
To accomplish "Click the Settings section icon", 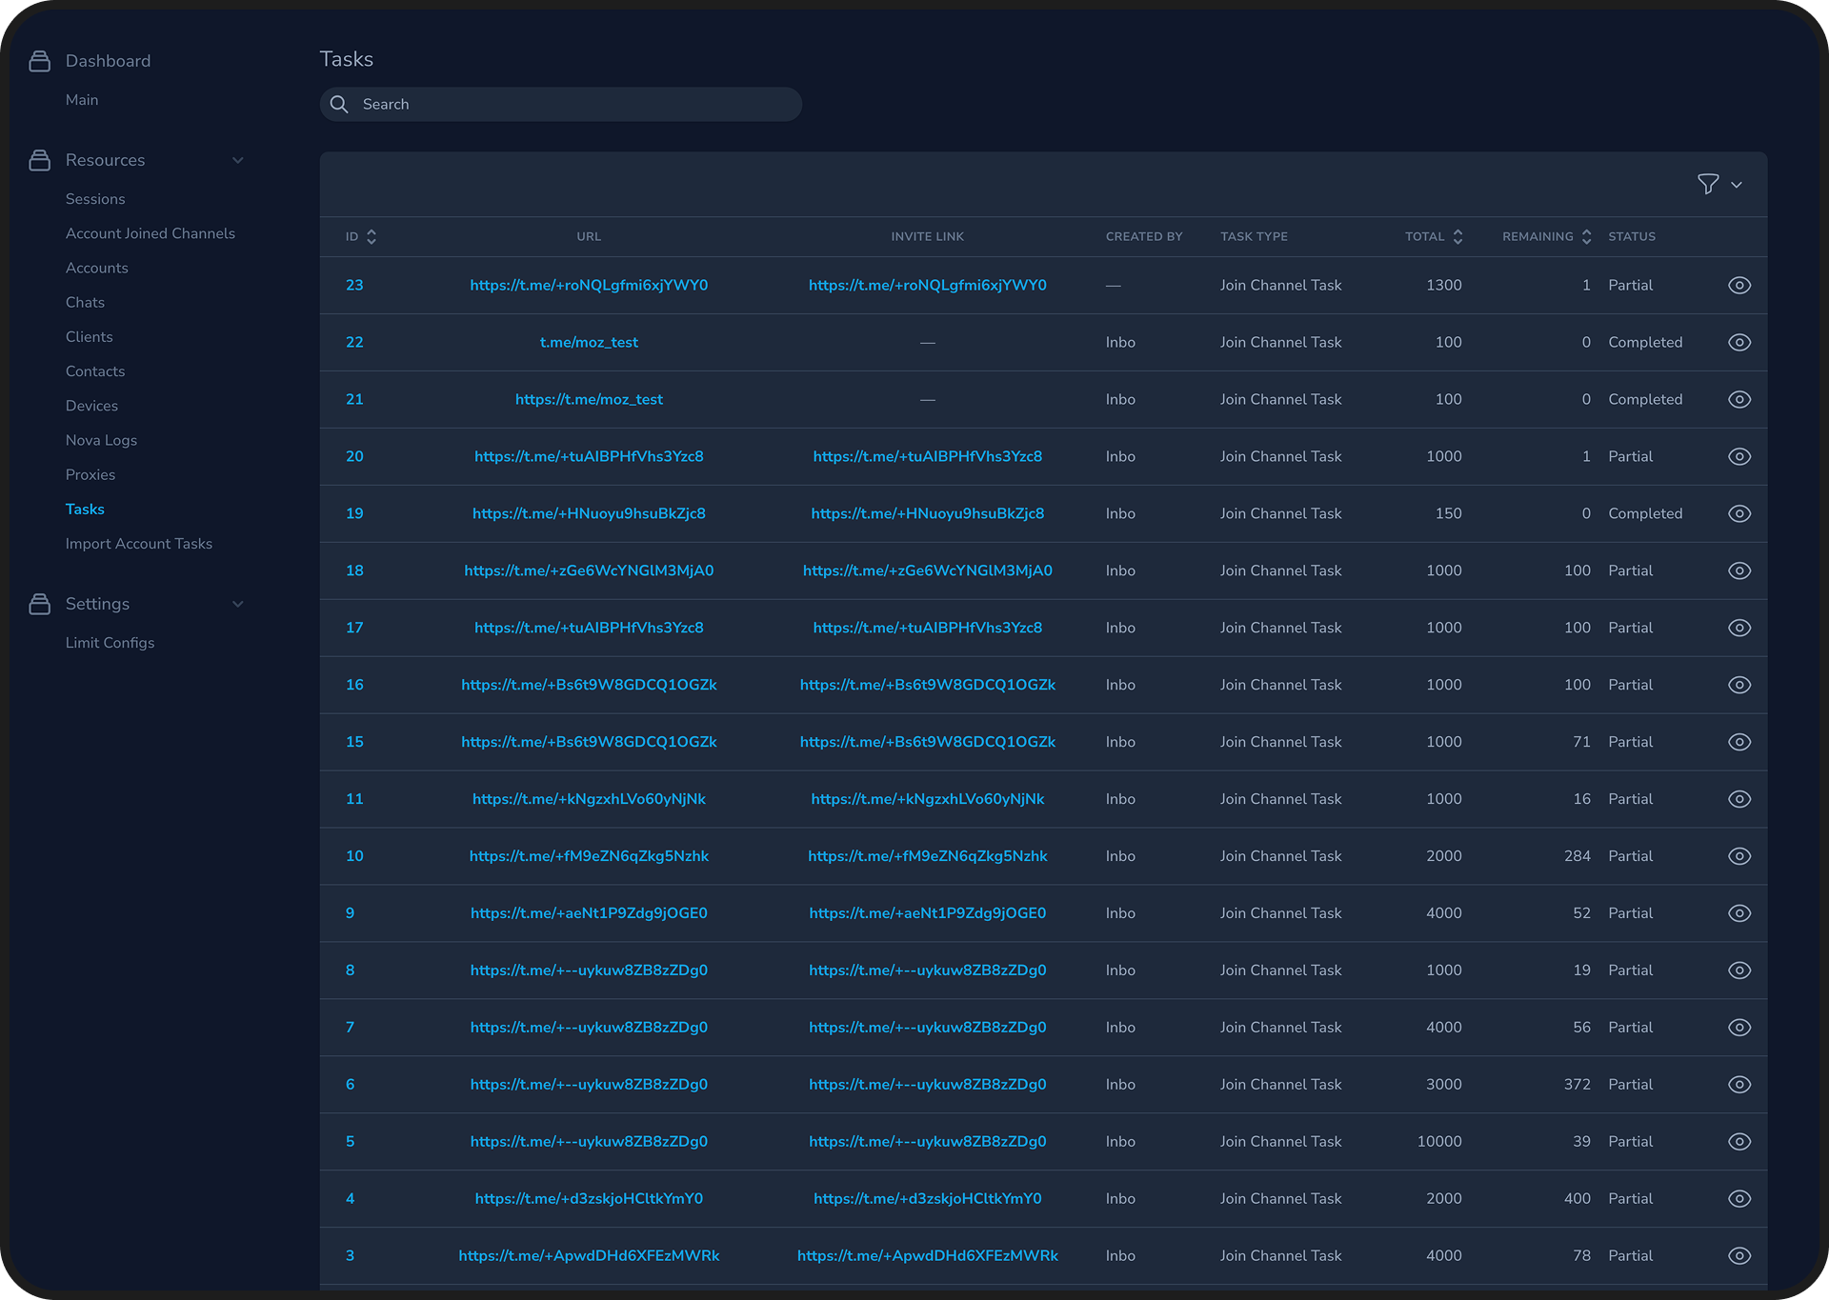I will pos(39,604).
